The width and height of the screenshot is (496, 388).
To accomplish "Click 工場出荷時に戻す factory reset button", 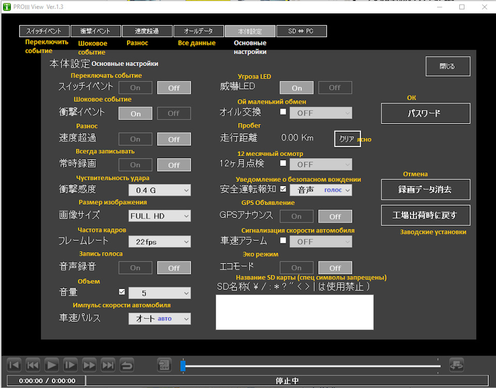I will [425, 215].
